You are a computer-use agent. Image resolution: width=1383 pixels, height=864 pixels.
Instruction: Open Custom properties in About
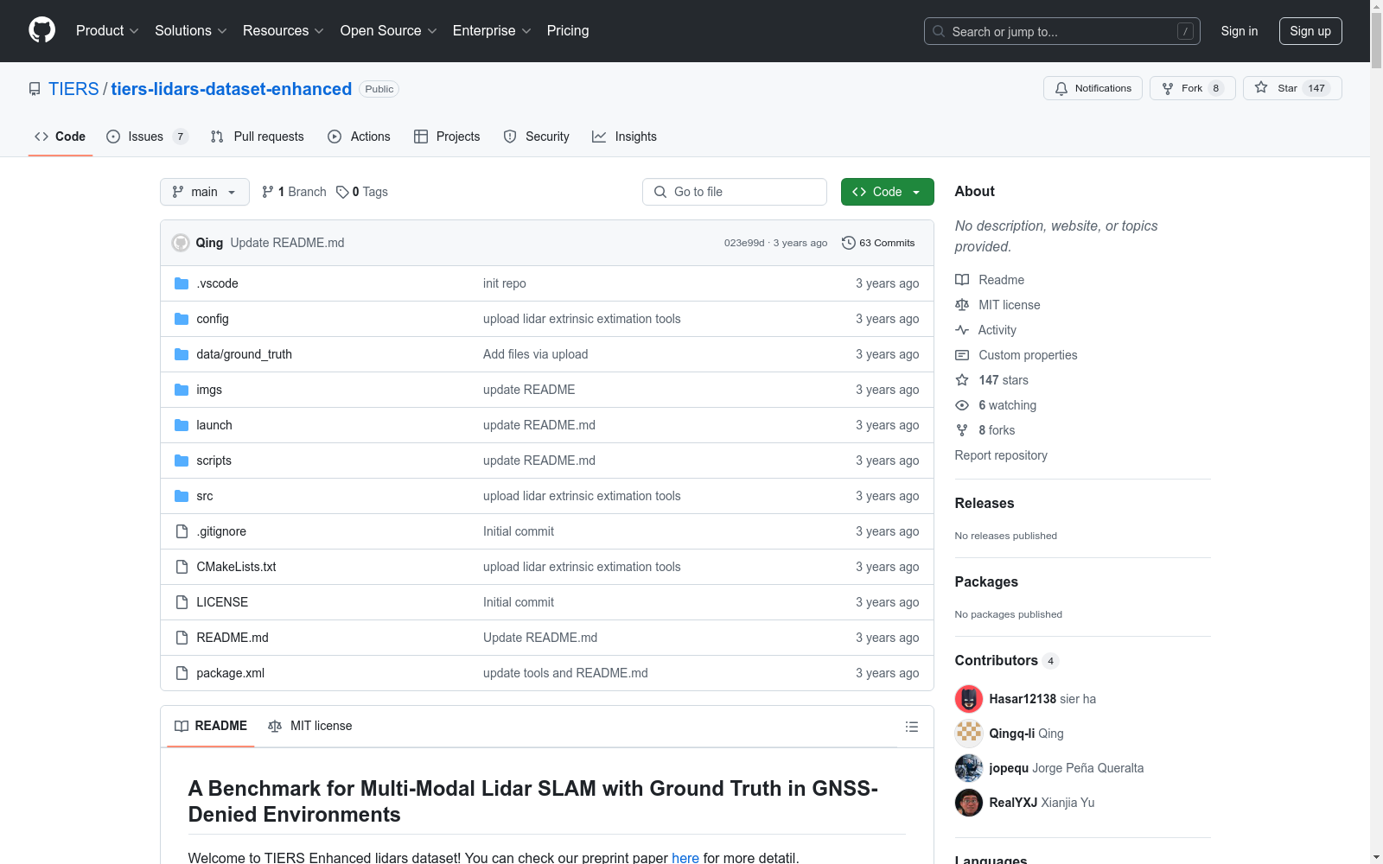click(x=1028, y=355)
